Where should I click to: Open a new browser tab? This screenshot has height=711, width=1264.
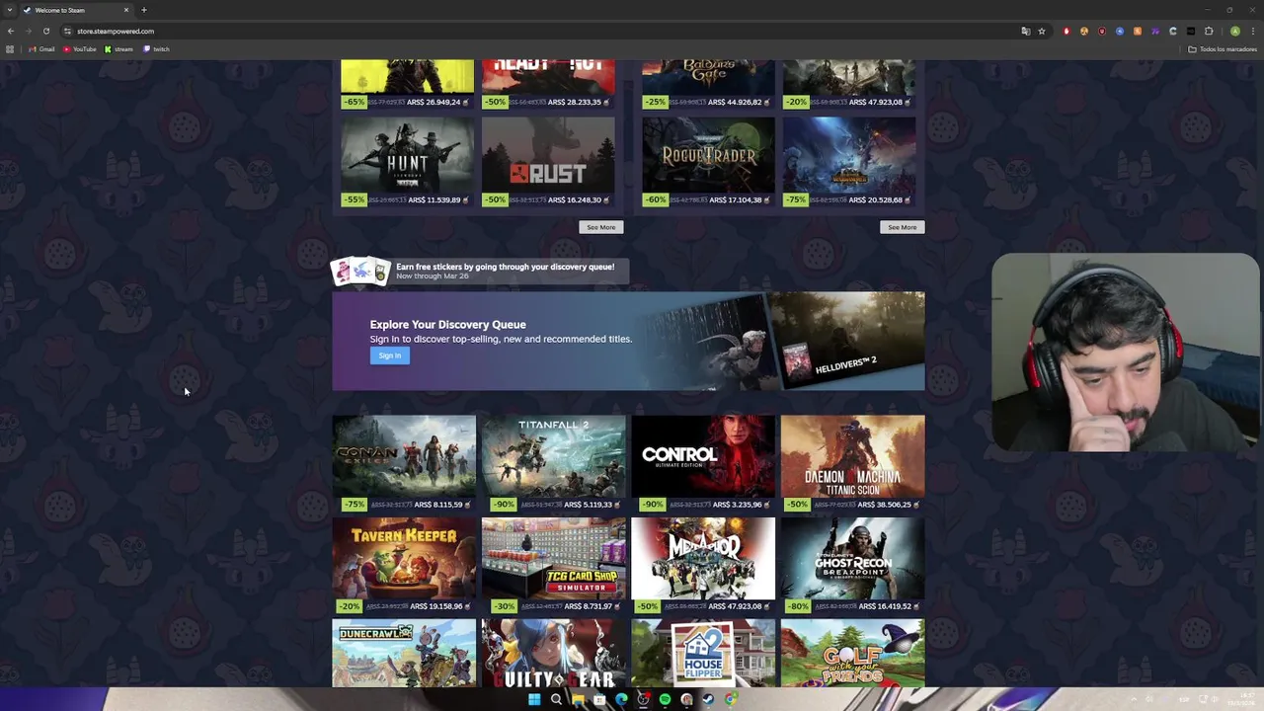coord(144,10)
